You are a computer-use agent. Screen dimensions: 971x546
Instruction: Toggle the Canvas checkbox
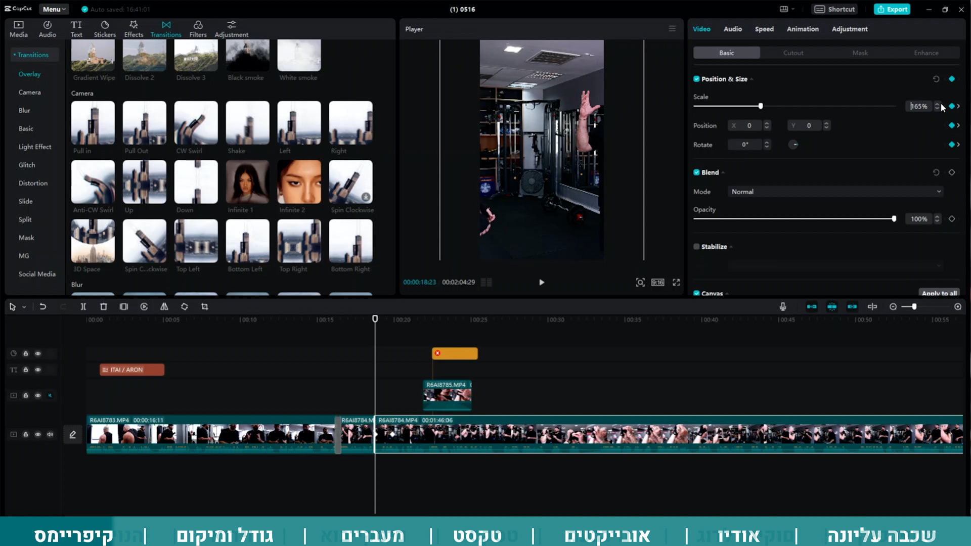(696, 293)
